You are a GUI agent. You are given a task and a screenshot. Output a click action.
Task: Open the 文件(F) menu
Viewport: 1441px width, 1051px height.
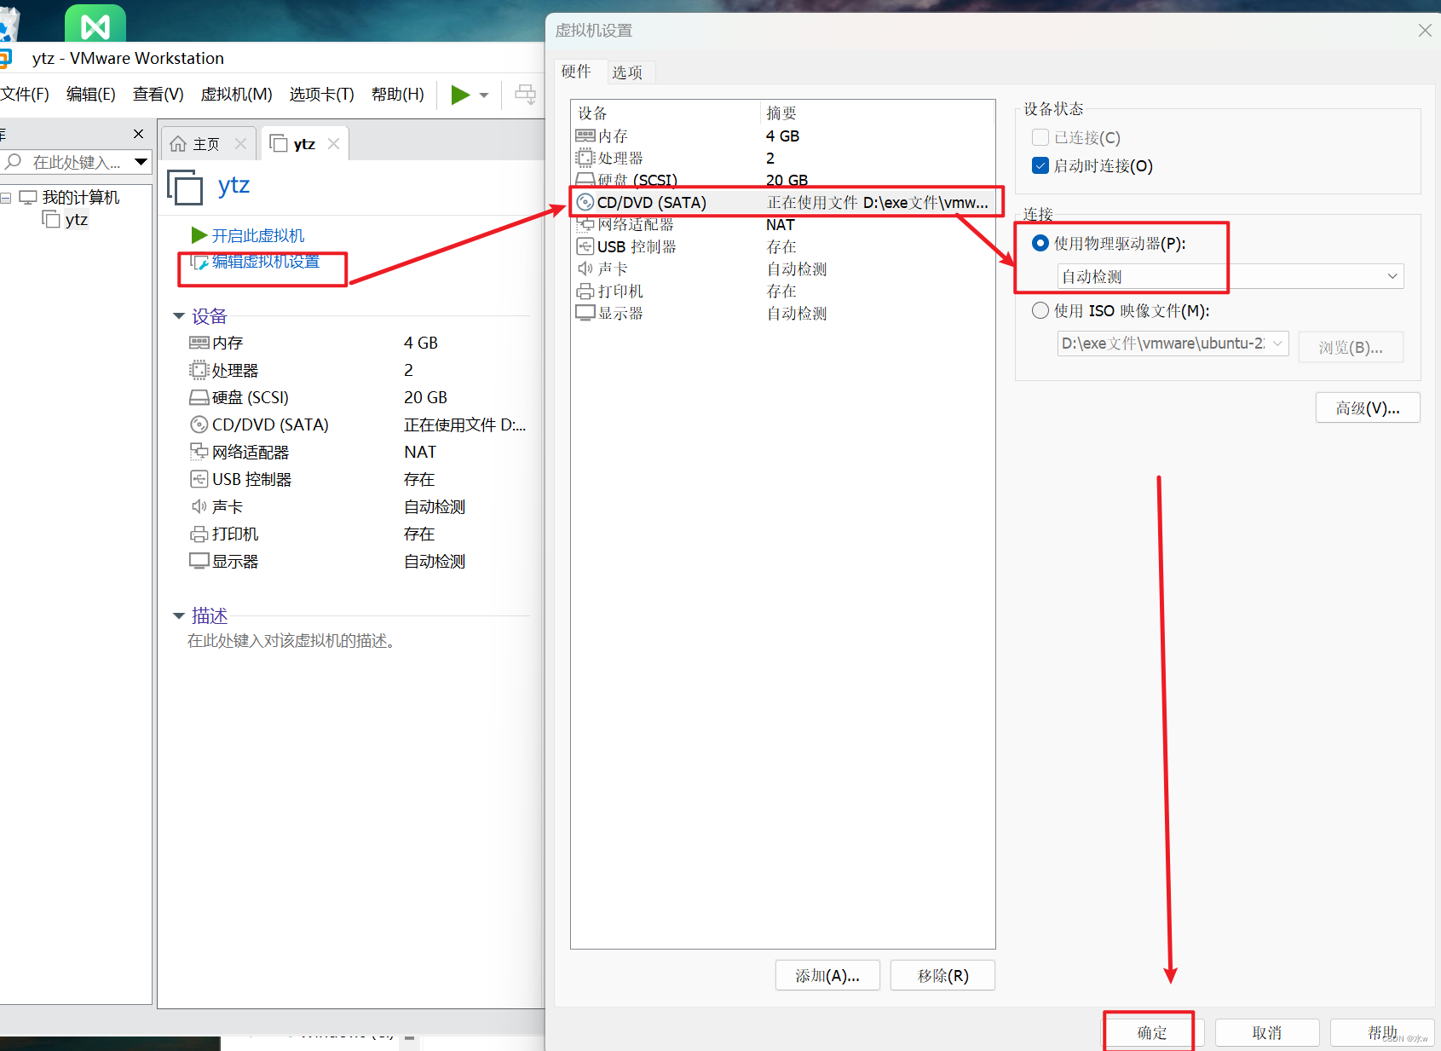click(x=25, y=94)
